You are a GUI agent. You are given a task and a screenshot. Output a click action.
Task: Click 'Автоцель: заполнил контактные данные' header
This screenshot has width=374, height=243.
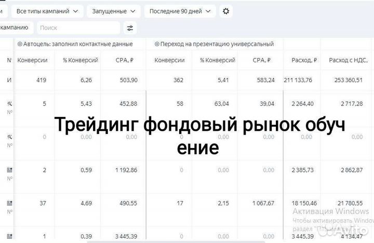[78, 44]
